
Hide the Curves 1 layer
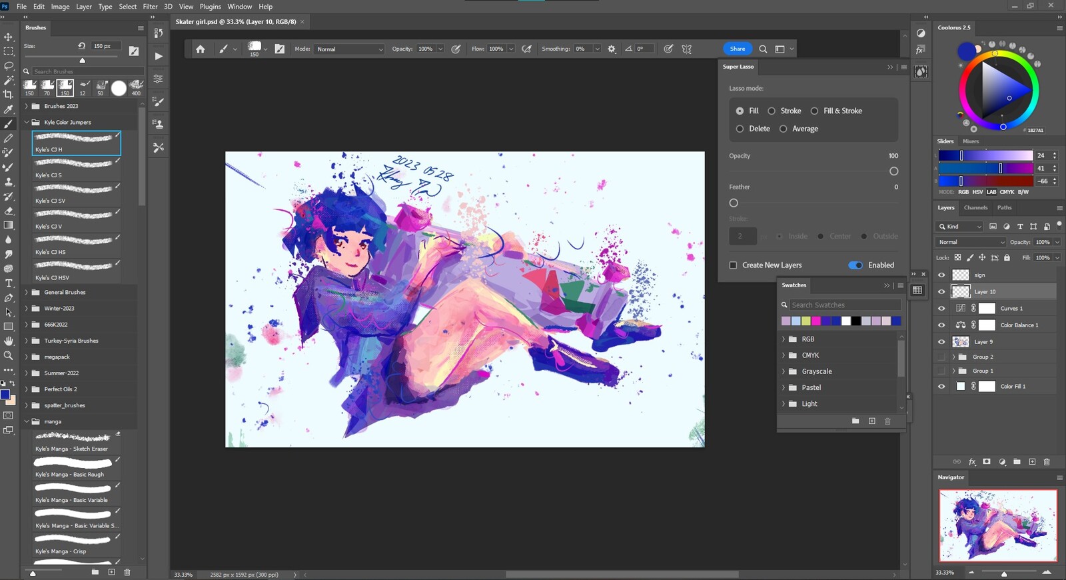click(941, 308)
